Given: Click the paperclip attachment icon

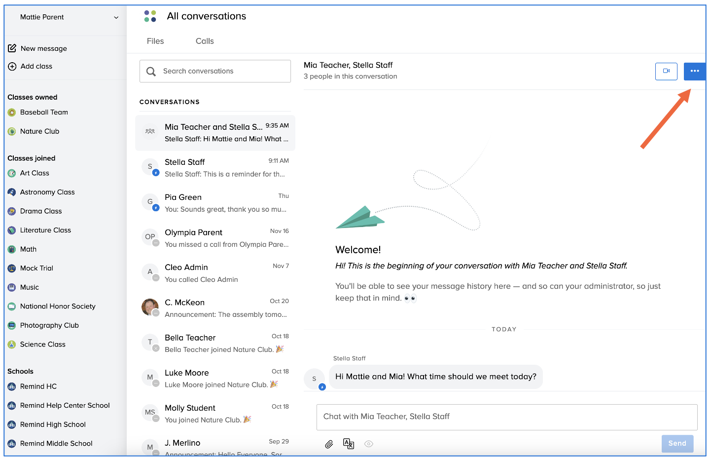Looking at the screenshot, I should (329, 444).
